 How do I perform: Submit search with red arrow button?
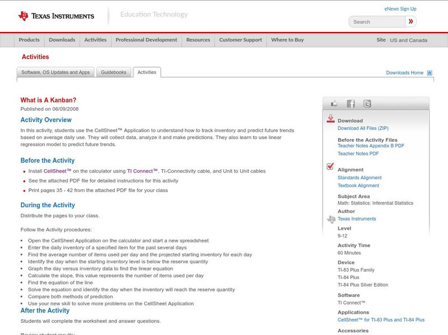tap(410, 21)
